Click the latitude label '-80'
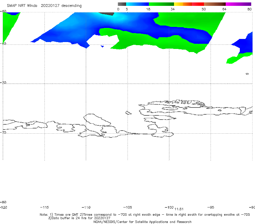The image size is (255, 224). point(3,202)
